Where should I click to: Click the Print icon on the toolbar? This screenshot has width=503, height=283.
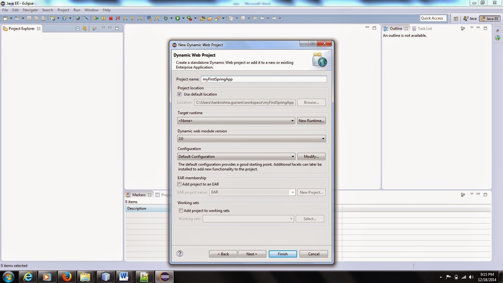[43, 18]
